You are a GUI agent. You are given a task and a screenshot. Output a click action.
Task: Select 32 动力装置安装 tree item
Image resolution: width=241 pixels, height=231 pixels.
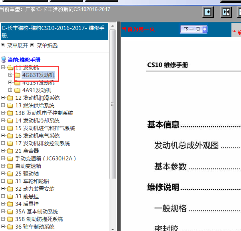coord(35,189)
